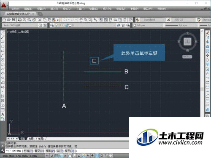The height and width of the screenshot is (158, 211).
Task: Select the Mirror modify tool
Action: pos(208,42)
